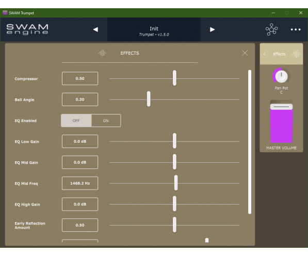Screen dimensions: 308x256
Task: Click the EQ Mid Gain value field
Action: (x=80, y=162)
